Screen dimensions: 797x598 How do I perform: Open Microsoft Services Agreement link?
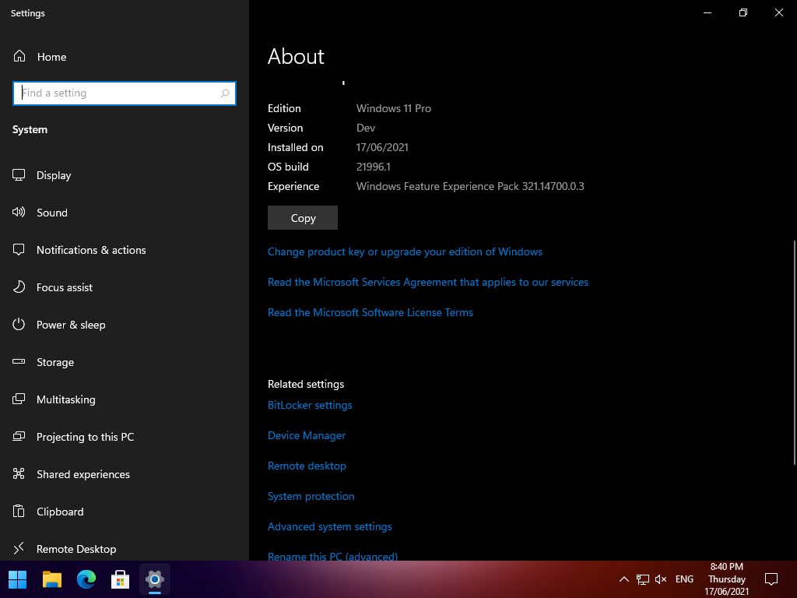(x=428, y=282)
